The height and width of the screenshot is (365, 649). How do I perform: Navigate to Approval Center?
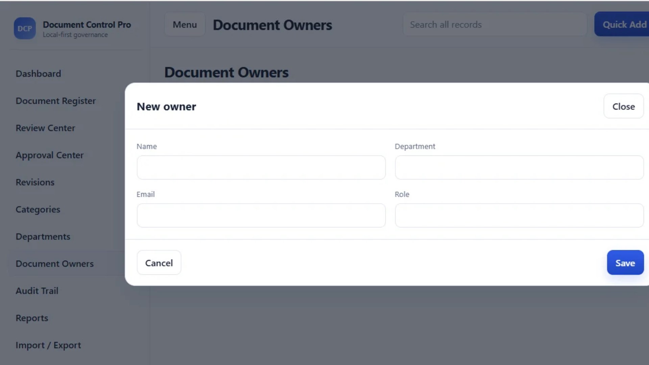(x=49, y=155)
